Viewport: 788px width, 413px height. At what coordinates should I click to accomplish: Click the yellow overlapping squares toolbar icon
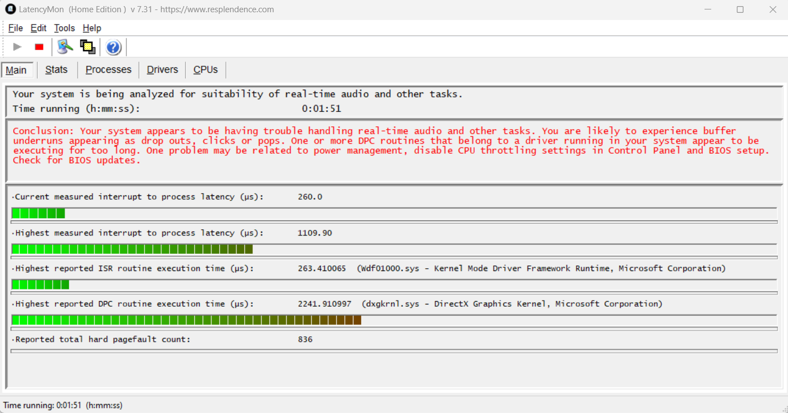[x=87, y=47]
